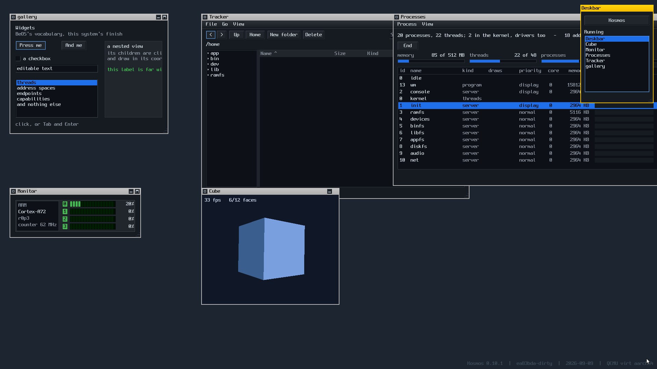The width and height of the screenshot is (657, 369).
Task: Open Tracker Go menu
Action: click(x=225, y=24)
